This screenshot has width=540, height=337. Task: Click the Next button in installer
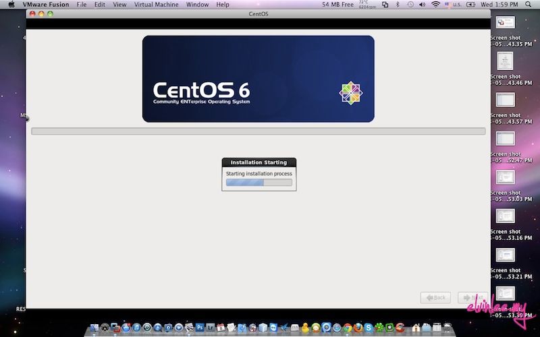click(473, 297)
